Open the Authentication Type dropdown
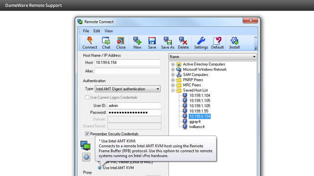This screenshot has height=176, width=314. pyautogui.click(x=127, y=89)
